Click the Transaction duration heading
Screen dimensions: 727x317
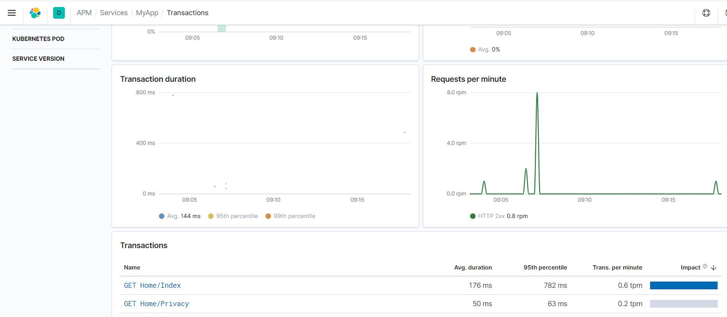(x=158, y=79)
